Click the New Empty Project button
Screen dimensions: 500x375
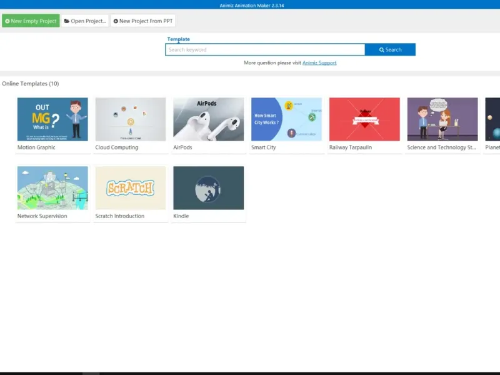[x=31, y=21]
